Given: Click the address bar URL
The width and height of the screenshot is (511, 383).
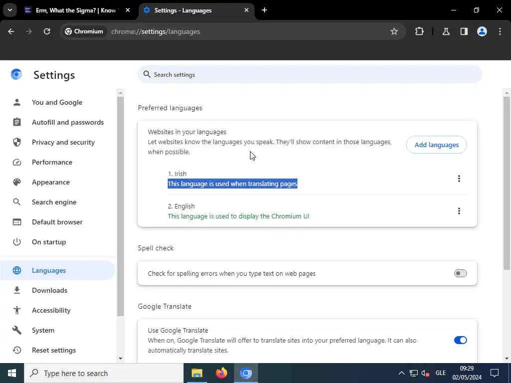Looking at the screenshot, I should pyautogui.click(x=156, y=31).
